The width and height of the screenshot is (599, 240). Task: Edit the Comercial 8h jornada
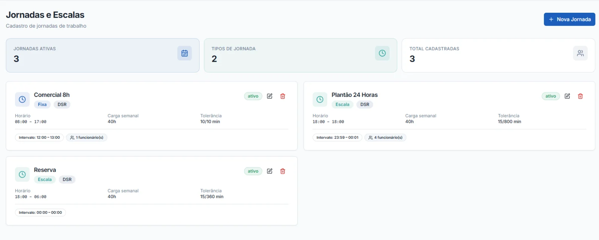click(x=270, y=96)
